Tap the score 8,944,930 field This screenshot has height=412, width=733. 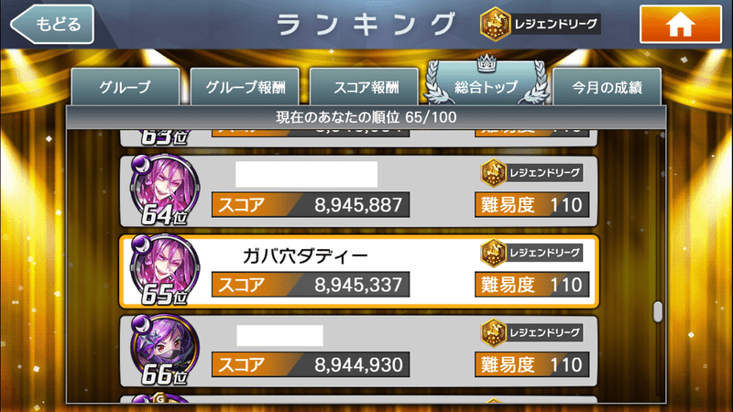pos(311,364)
